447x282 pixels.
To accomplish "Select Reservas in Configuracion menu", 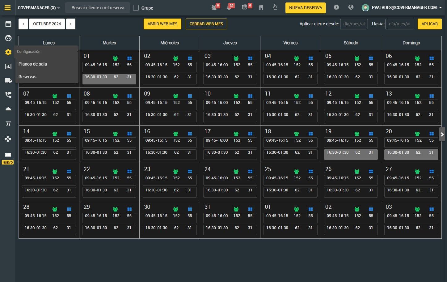I will pyautogui.click(x=27, y=77).
